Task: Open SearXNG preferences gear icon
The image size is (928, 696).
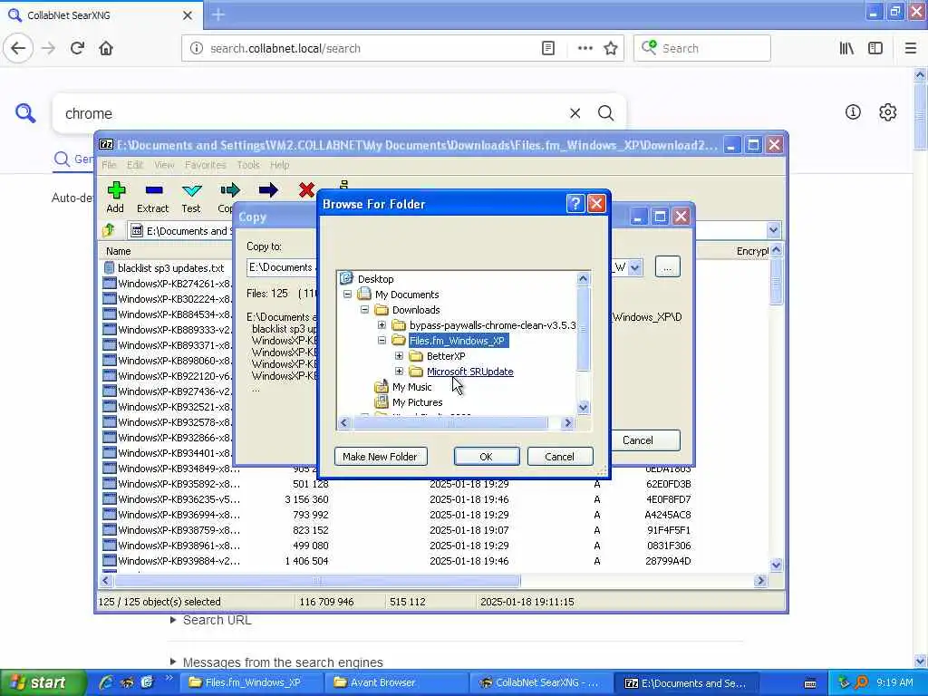Action: 888,111
